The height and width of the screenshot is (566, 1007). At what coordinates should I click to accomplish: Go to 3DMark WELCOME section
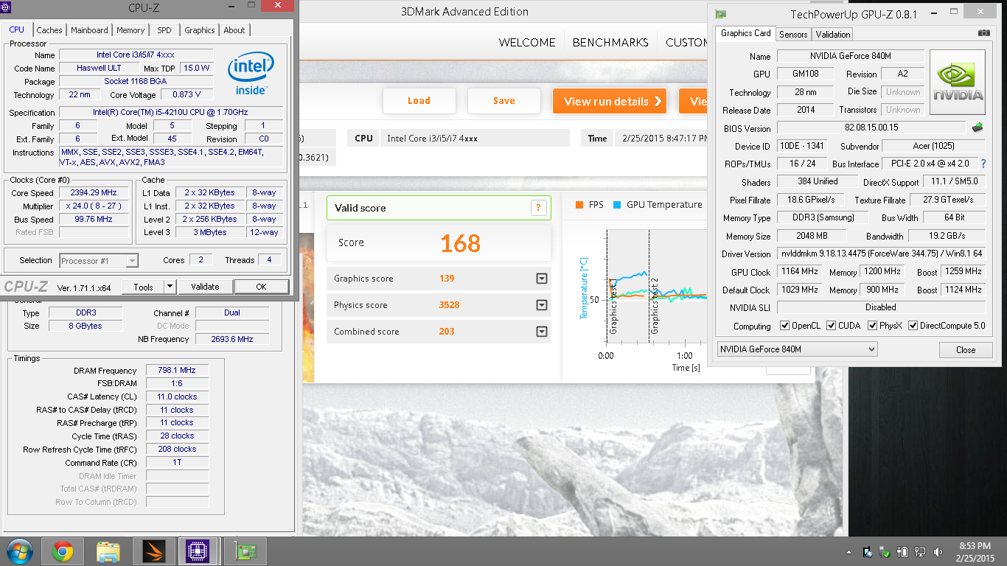tap(527, 43)
